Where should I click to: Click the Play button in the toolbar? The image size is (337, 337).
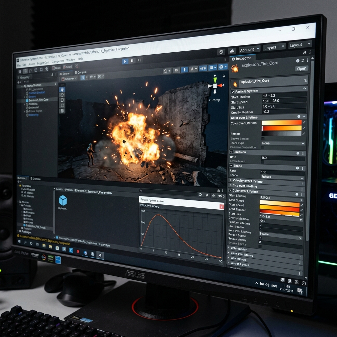click(125, 62)
